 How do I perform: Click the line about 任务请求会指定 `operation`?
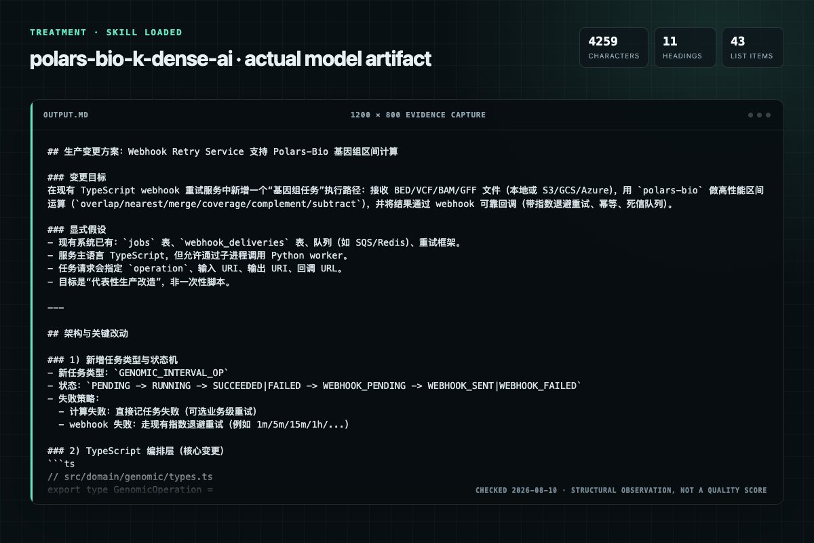coord(195,269)
